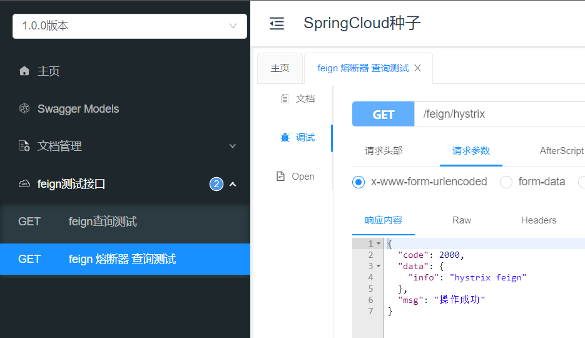The width and height of the screenshot is (585, 338).
Task: Click the badge showing 2 interfaces
Action: (216, 184)
